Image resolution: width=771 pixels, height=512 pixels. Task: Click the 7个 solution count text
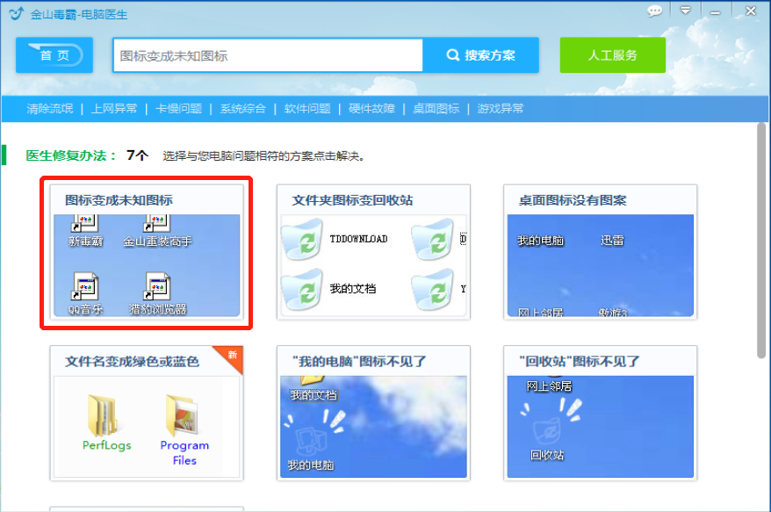137,155
